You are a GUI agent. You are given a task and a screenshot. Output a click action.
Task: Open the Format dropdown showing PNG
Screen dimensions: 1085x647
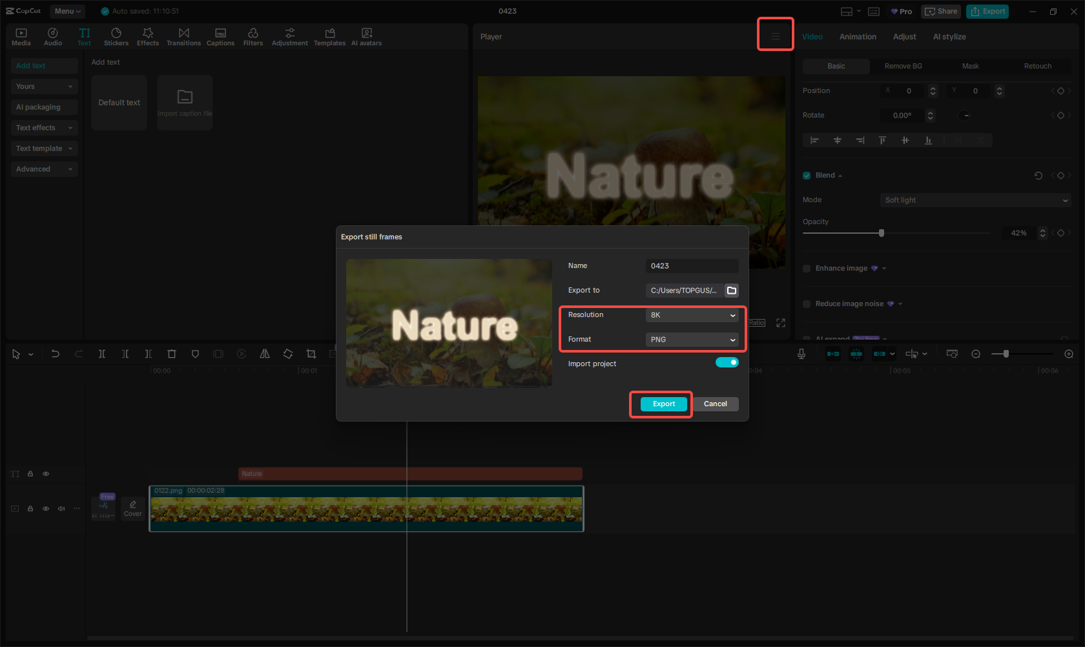(692, 340)
